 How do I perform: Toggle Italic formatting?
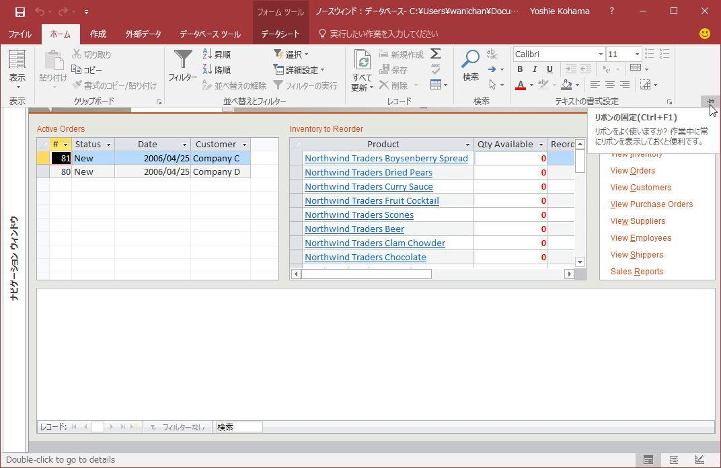point(534,69)
